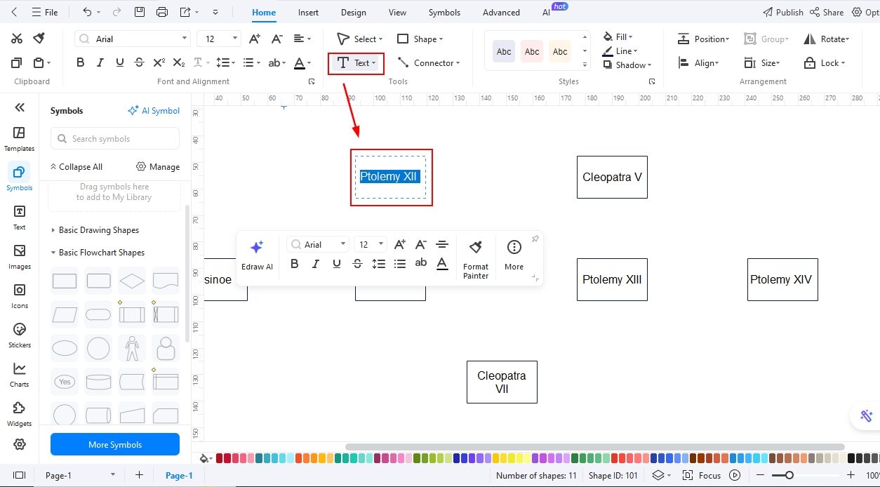The image size is (880, 487).
Task: Click inside the Search symbols field
Action: (x=114, y=138)
